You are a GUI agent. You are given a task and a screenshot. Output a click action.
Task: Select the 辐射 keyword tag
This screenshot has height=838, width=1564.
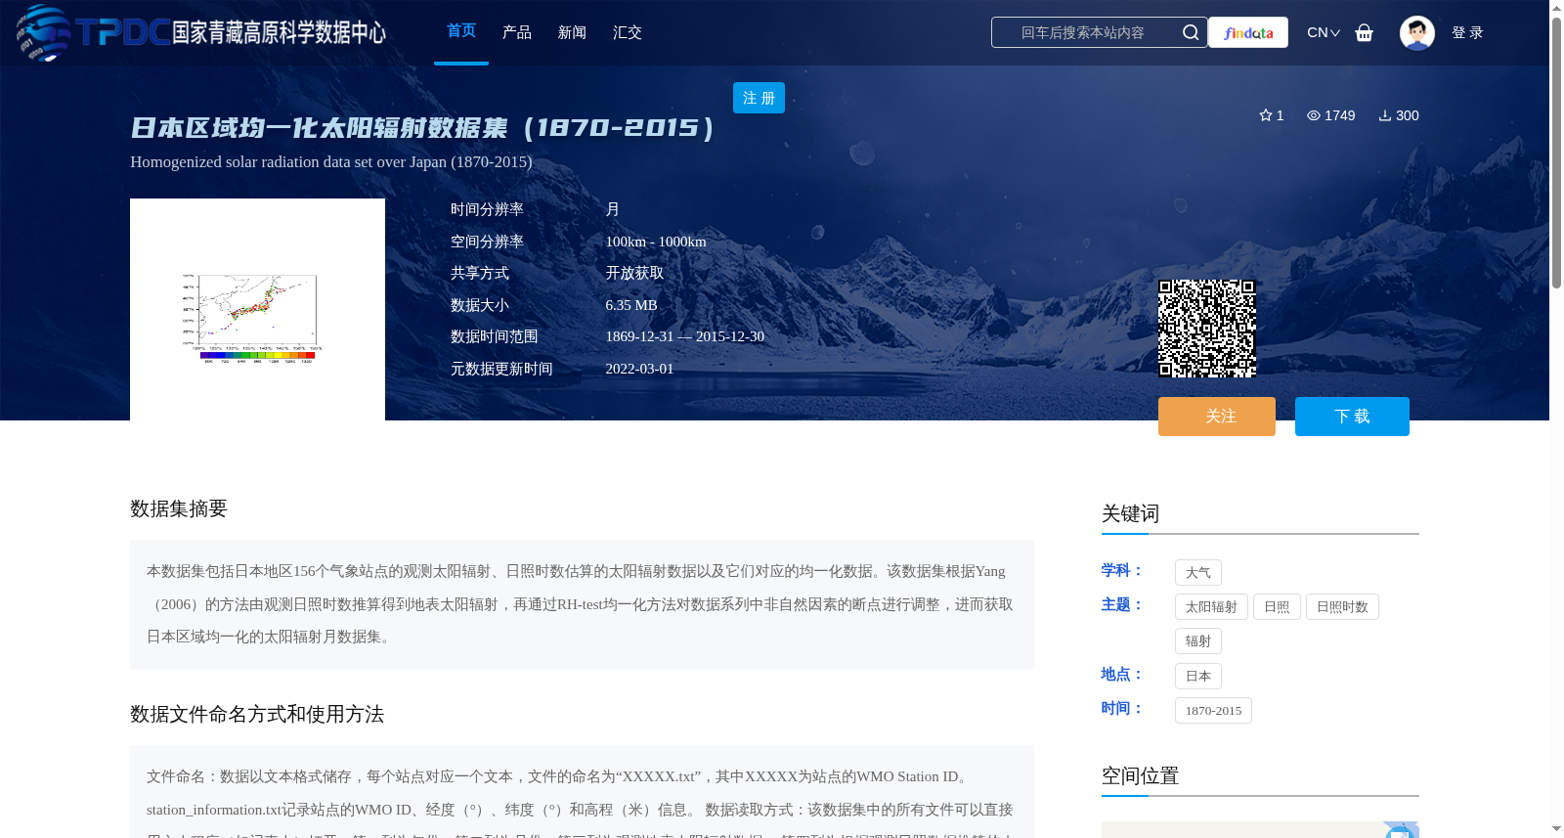click(x=1198, y=641)
